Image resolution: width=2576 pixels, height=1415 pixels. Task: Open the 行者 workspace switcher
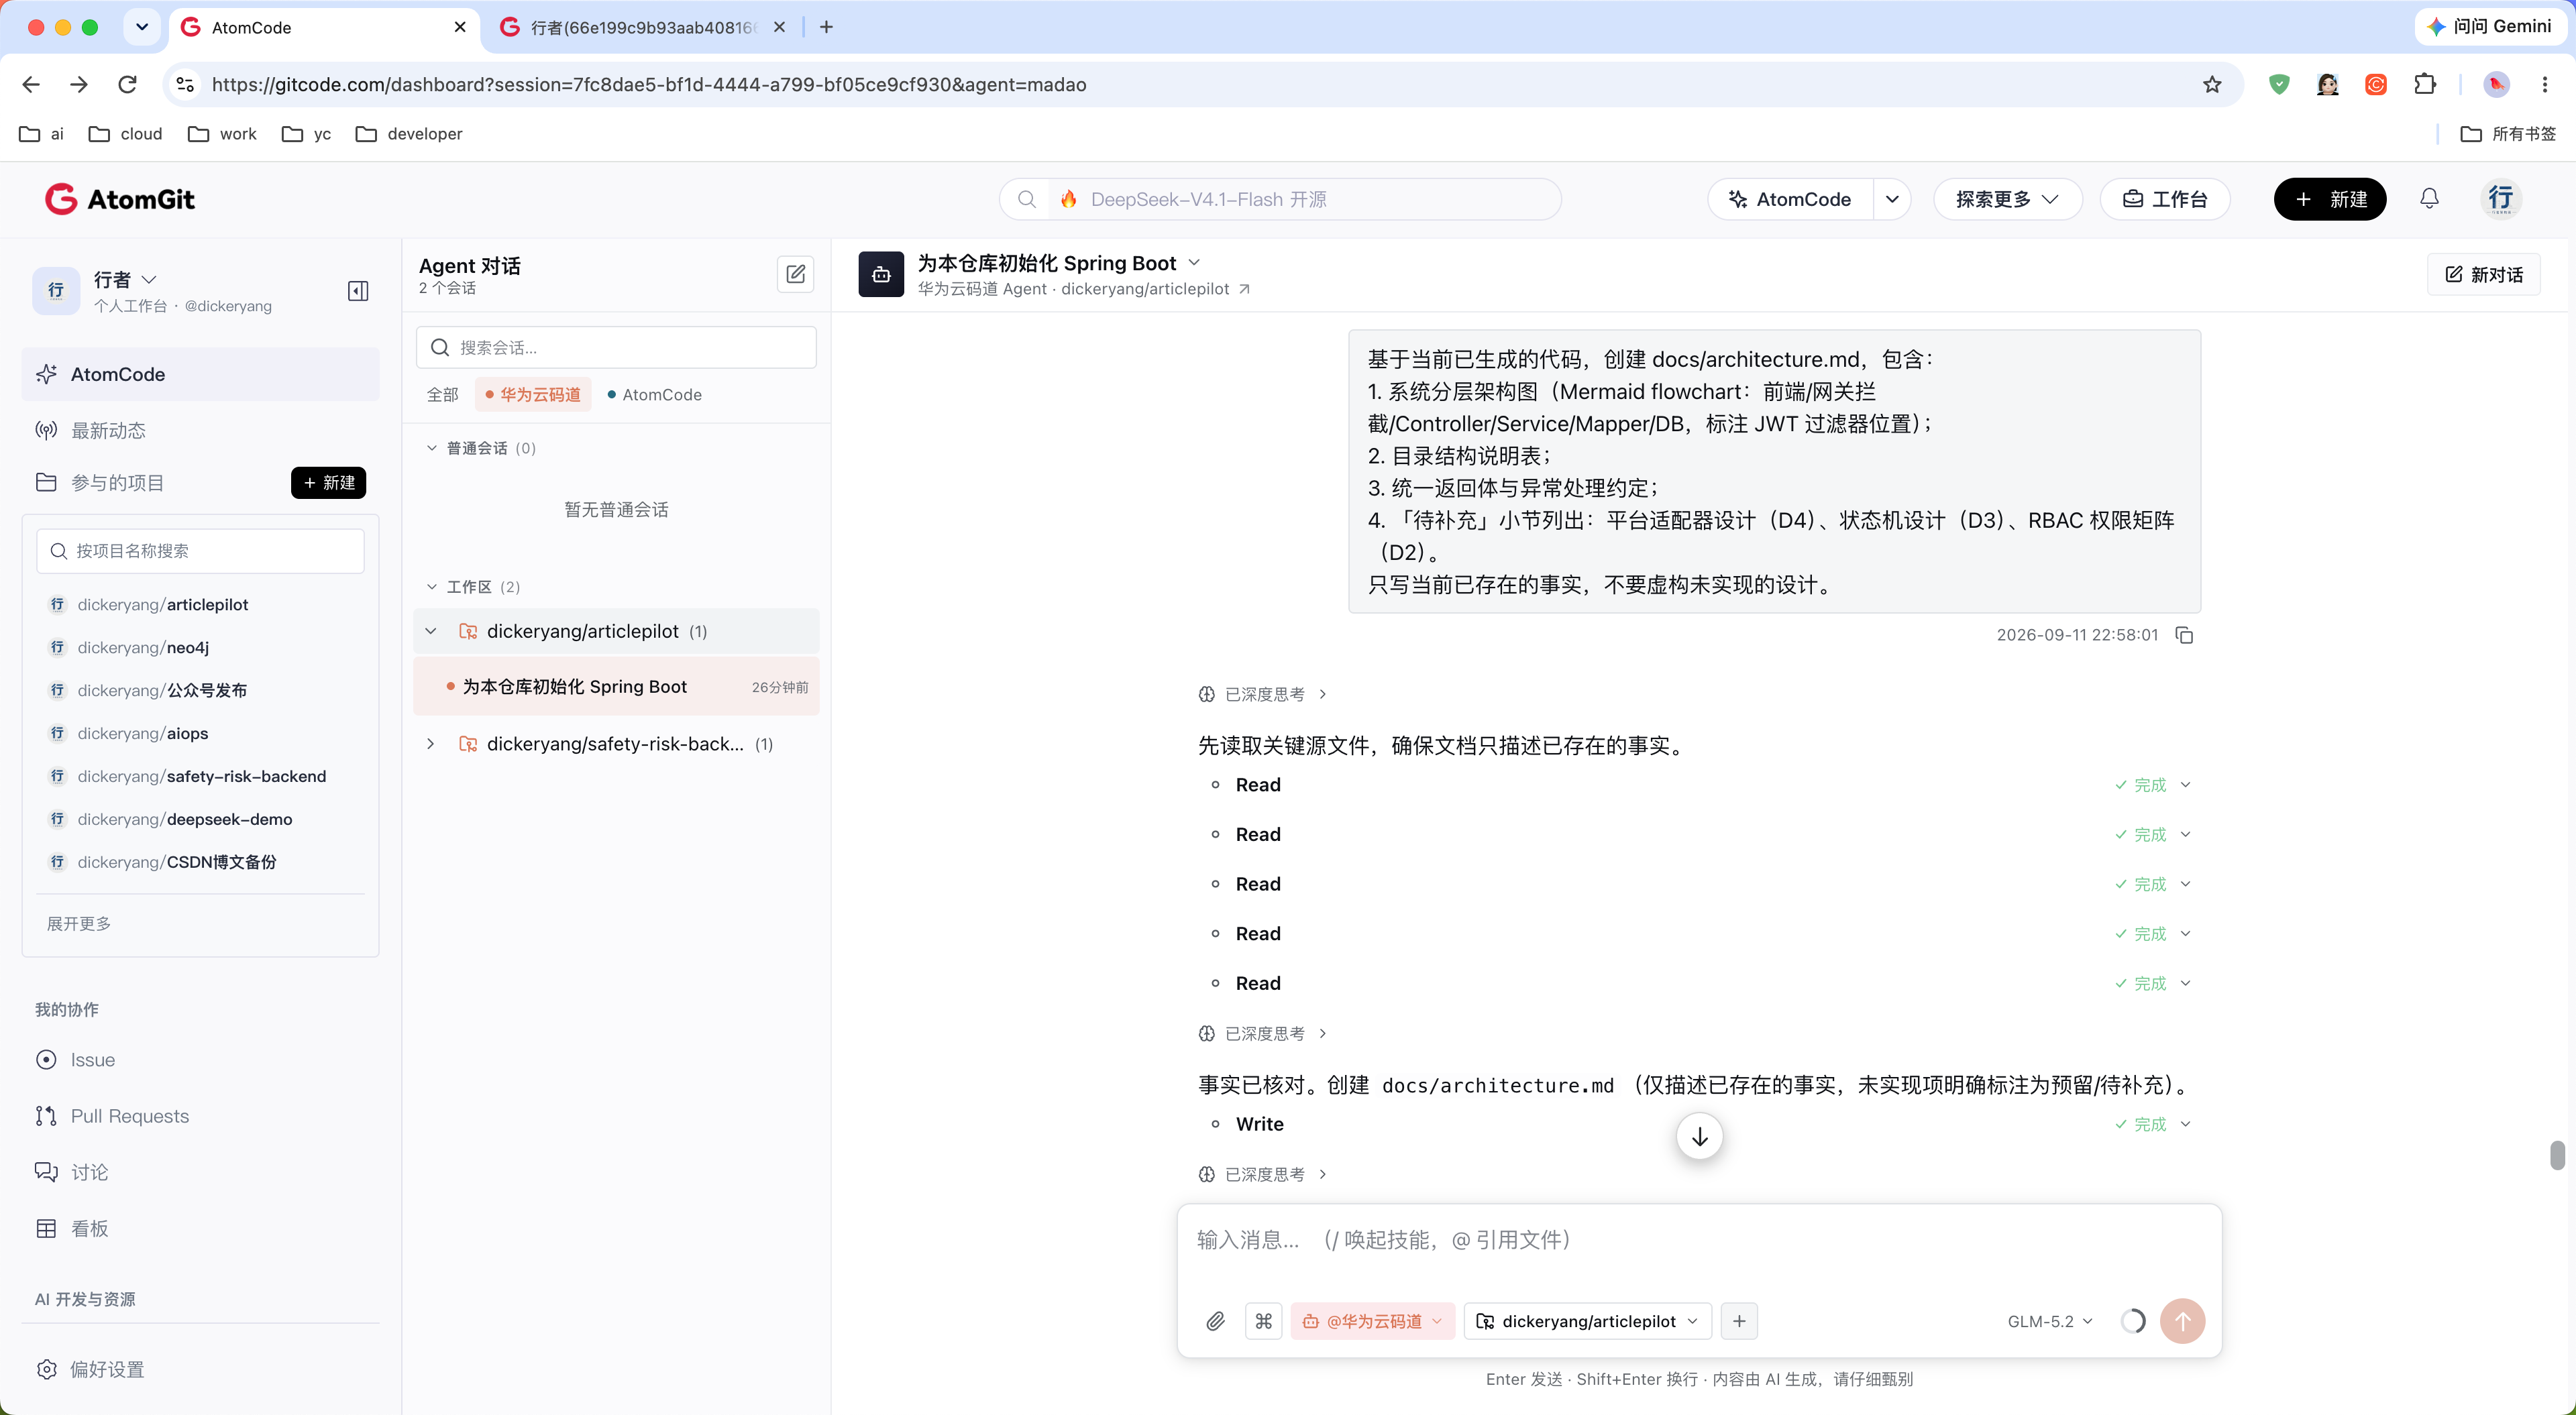pos(125,279)
